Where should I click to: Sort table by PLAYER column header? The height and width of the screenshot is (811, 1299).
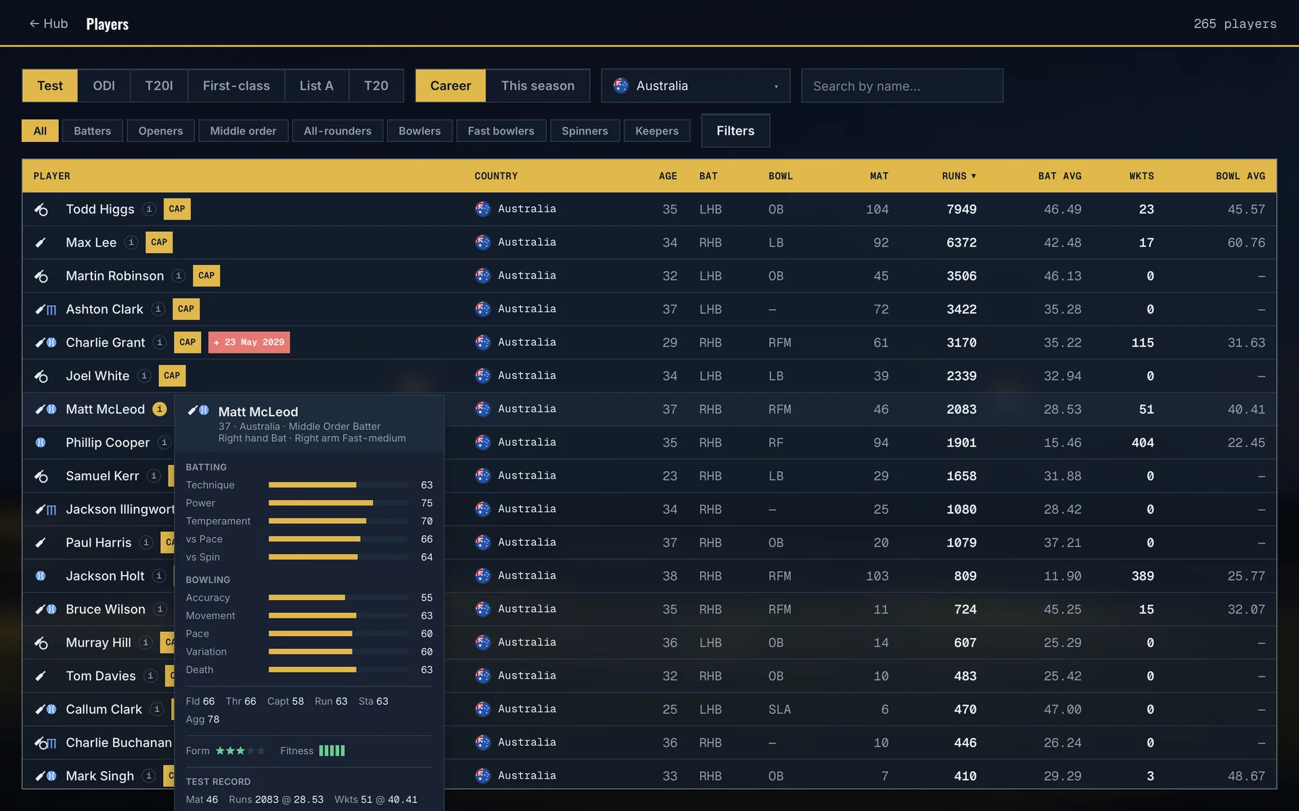(52, 176)
